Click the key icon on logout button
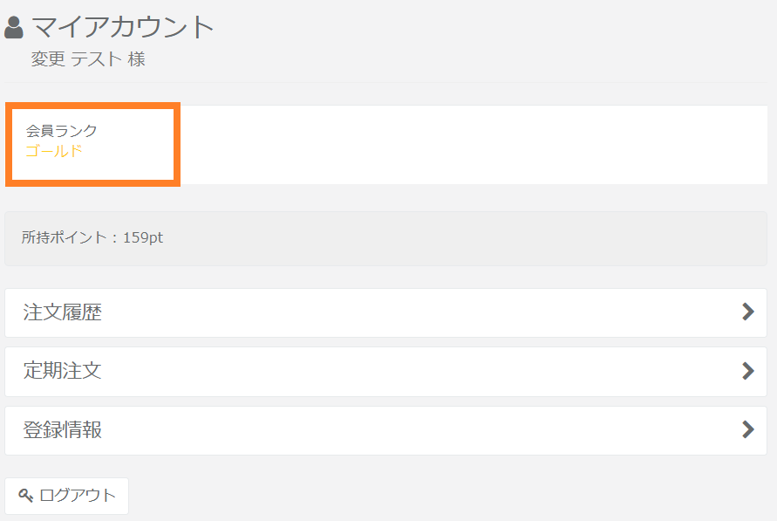Image resolution: width=777 pixels, height=521 pixels. coord(25,496)
